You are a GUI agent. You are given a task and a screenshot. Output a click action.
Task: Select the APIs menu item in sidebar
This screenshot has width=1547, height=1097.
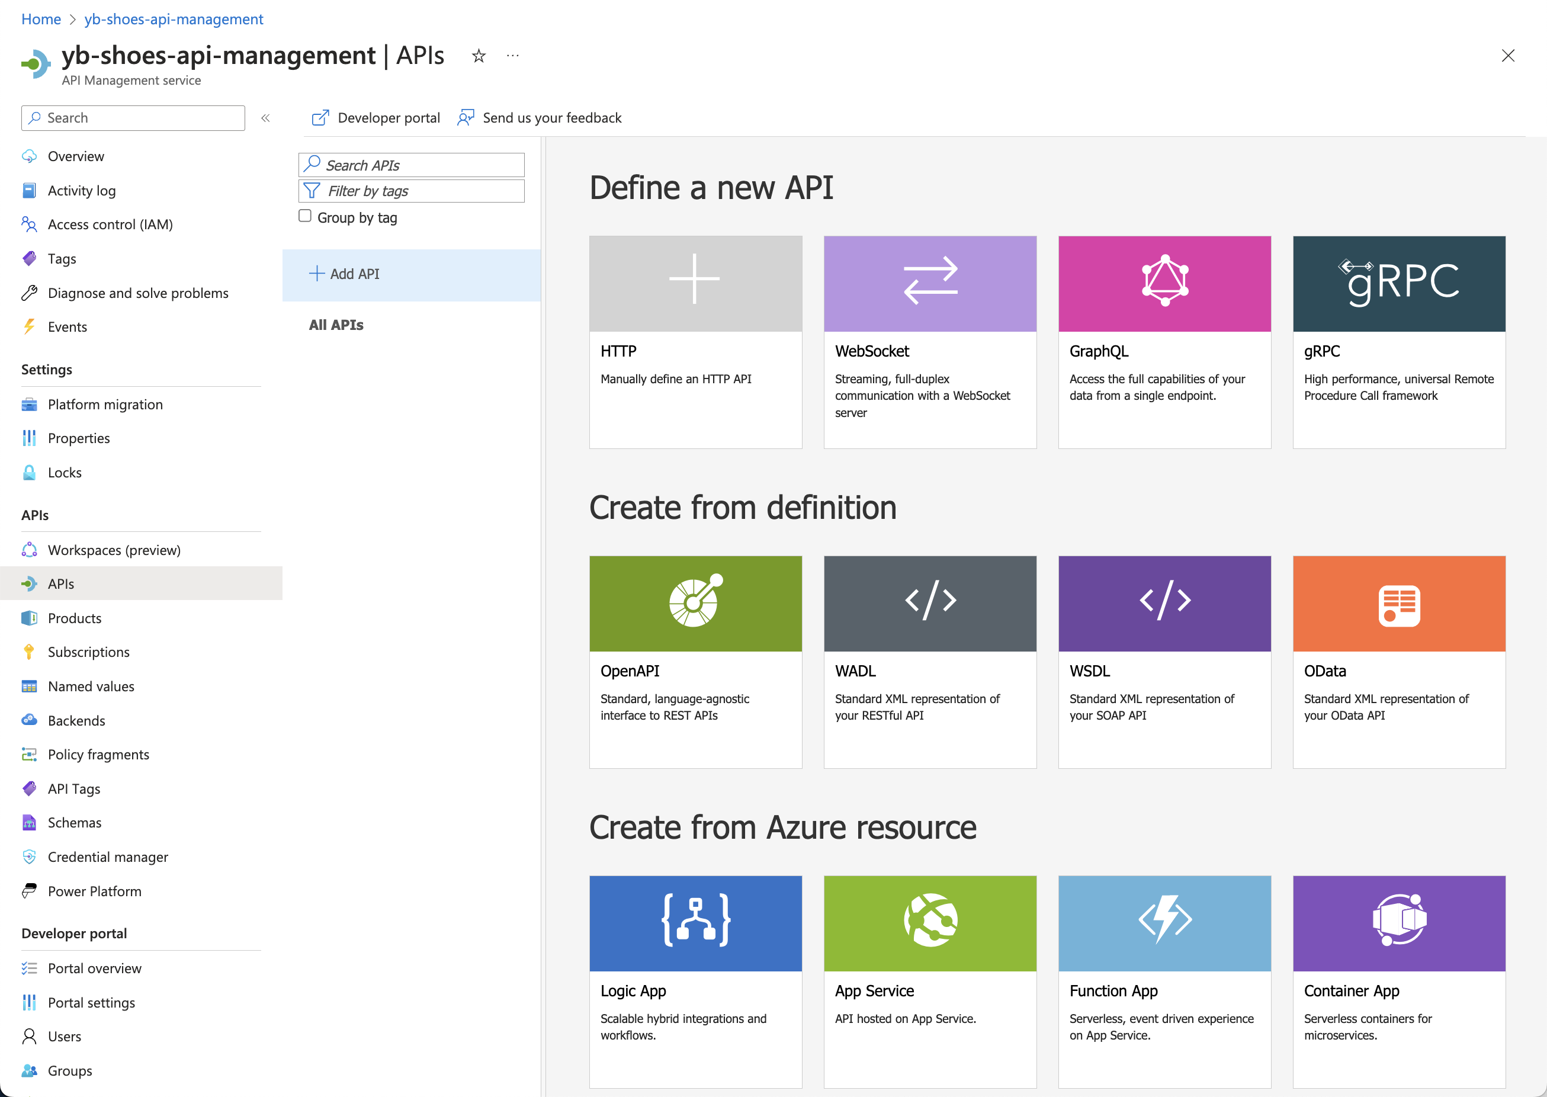click(60, 583)
